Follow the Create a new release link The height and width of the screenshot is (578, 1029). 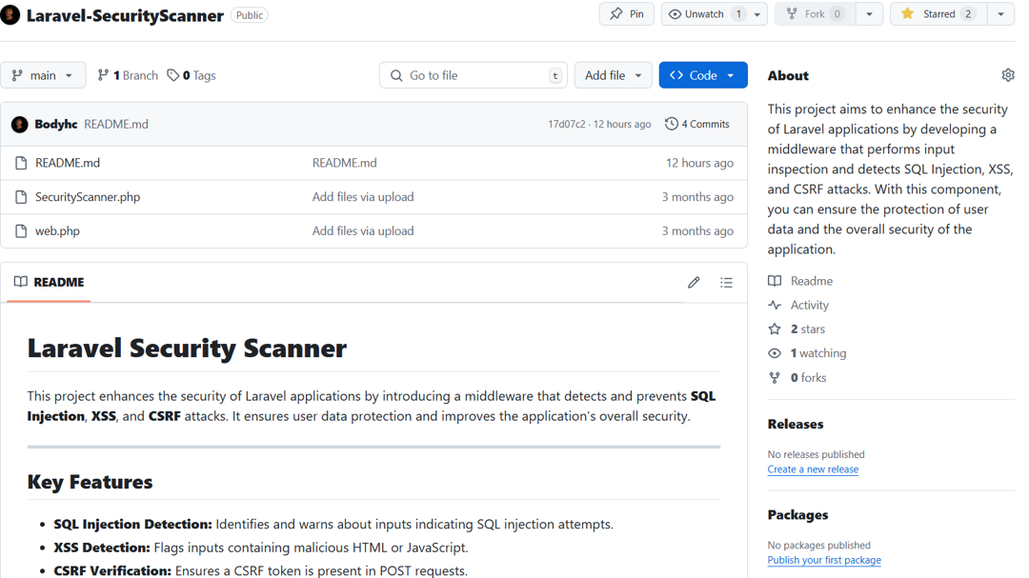coord(813,468)
